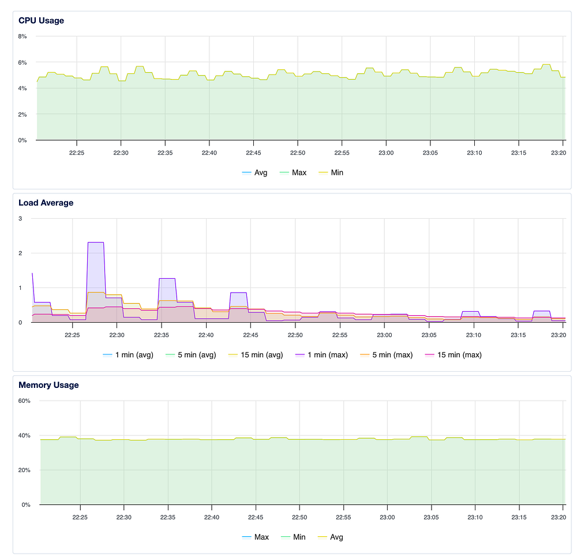Click the 1 min load peak near 22:44
This screenshot has width=577, height=557.
[x=238, y=293]
